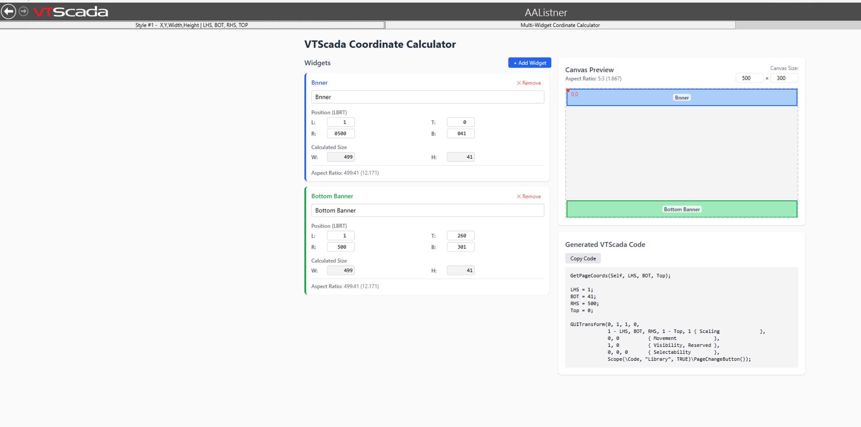861x427 pixels.
Task: Copy the generated VTScada code
Action: (583, 258)
